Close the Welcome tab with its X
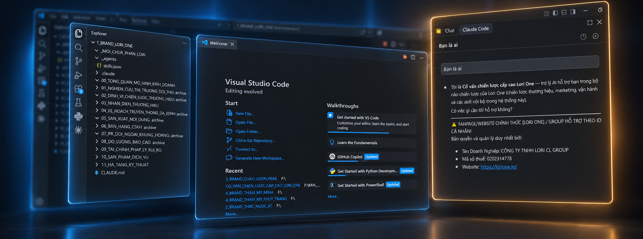This screenshot has width=643, height=239. click(232, 44)
